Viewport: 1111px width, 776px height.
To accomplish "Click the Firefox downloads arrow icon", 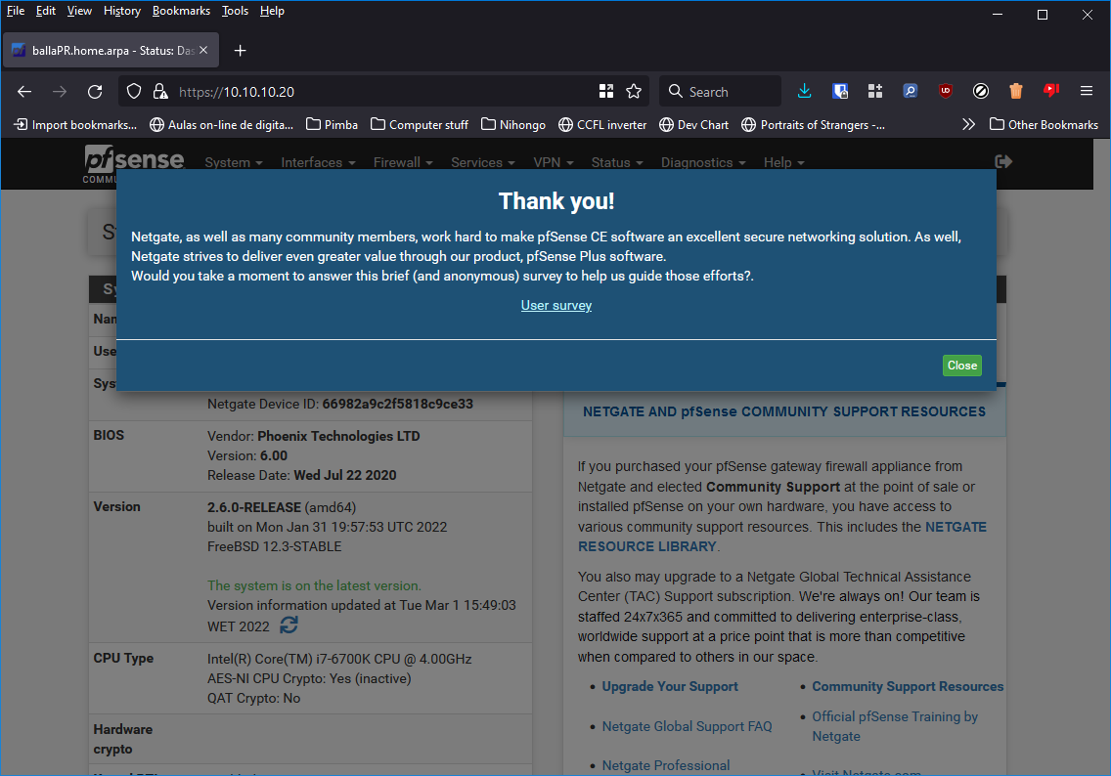I will point(804,91).
